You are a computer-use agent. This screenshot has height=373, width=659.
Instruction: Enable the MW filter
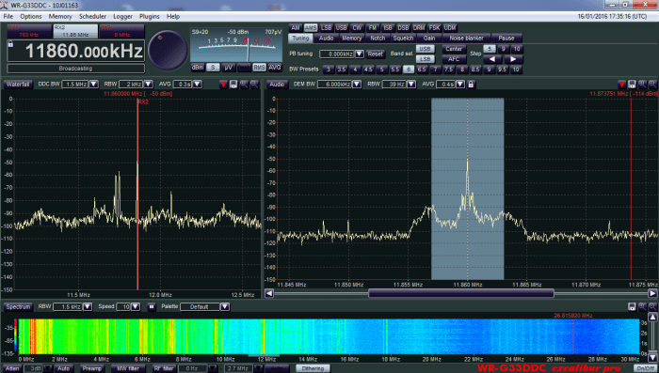click(x=128, y=368)
